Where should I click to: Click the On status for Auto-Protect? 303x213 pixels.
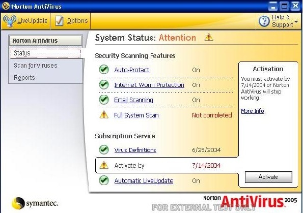(196, 70)
